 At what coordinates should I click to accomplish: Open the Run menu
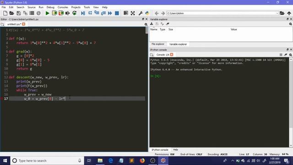click(x=41, y=7)
